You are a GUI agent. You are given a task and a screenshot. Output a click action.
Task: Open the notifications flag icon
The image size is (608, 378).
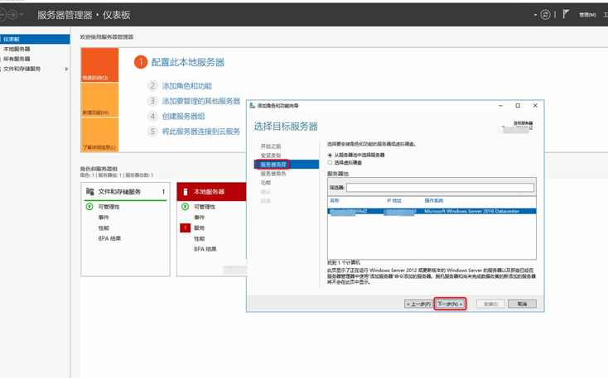(566, 14)
